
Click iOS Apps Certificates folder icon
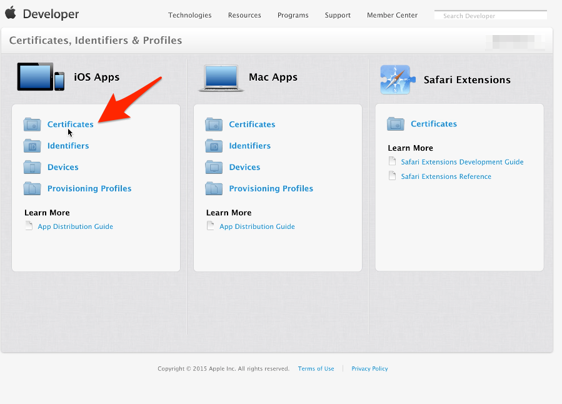tap(33, 124)
